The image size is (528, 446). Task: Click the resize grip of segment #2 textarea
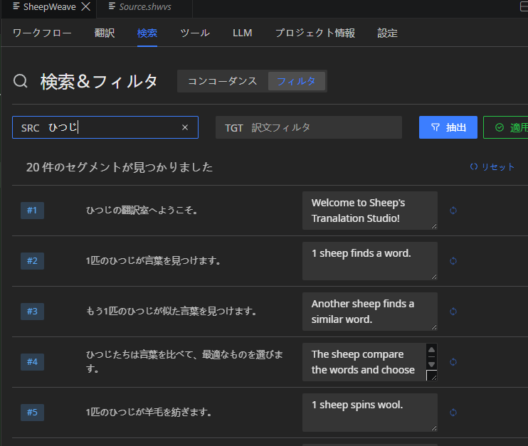point(434,277)
